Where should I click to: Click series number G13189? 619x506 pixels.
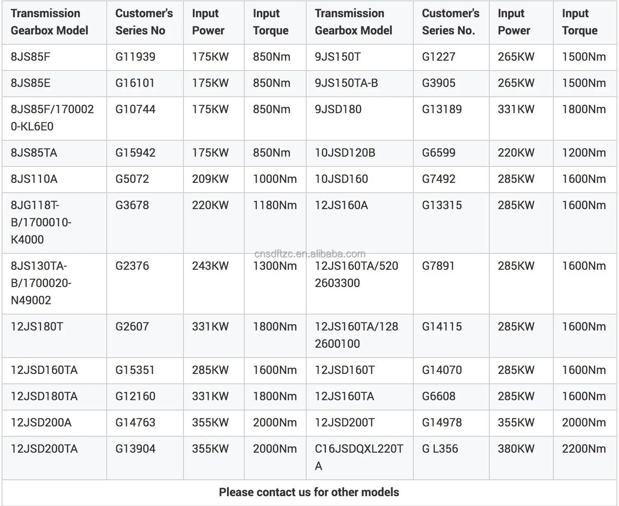coord(442,109)
